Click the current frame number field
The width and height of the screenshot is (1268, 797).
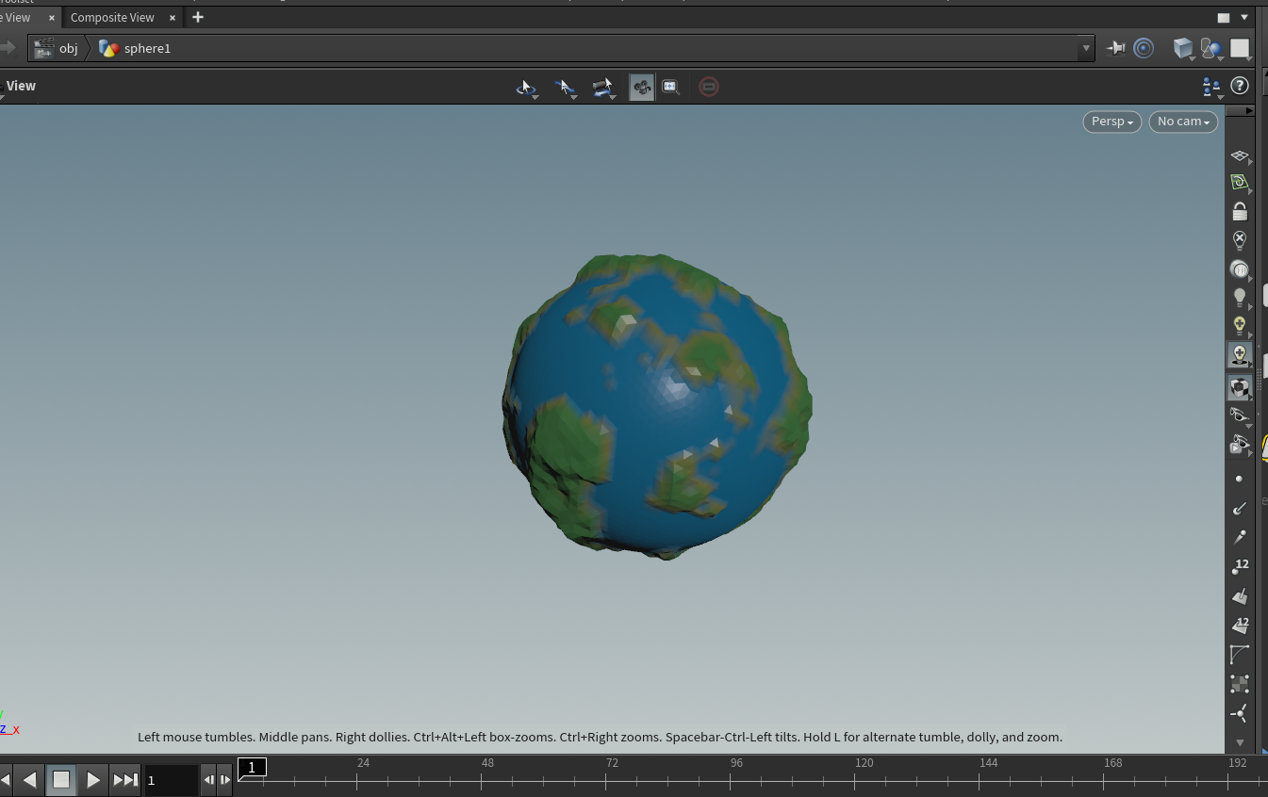[171, 779]
